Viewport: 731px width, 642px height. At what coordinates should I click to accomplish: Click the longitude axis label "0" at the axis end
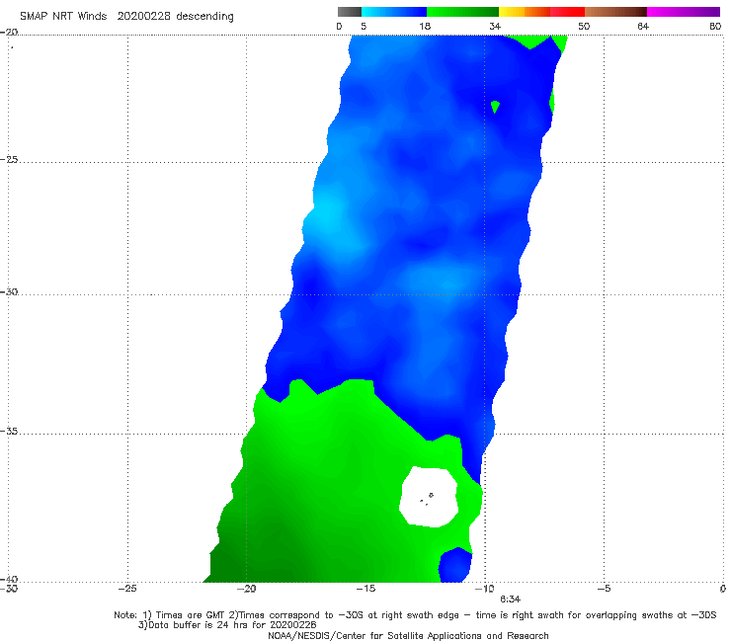click(723, 589)
